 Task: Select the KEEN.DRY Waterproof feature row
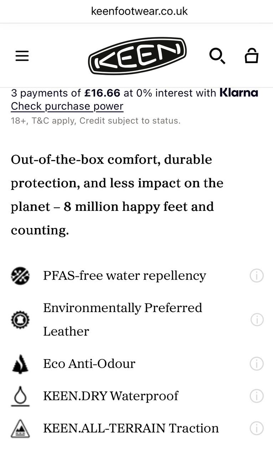[x=137, y=396]
